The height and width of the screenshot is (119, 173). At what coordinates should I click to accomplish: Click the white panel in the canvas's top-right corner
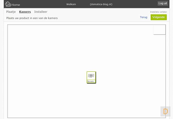[159, 30]
